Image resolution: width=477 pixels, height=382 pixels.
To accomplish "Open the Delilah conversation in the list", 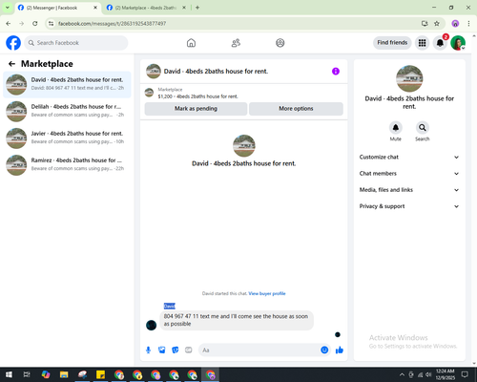I will [67, 111].
